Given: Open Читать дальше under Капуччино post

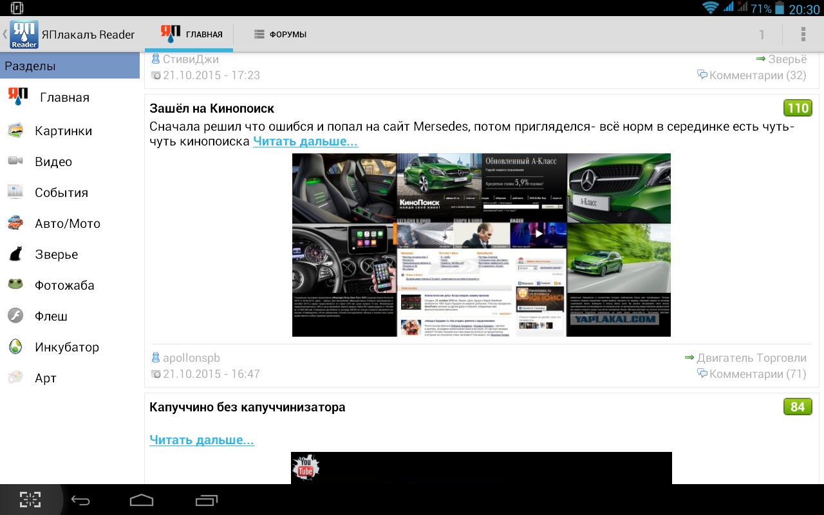Looking at the screenshot, I should tap(201, 440).
